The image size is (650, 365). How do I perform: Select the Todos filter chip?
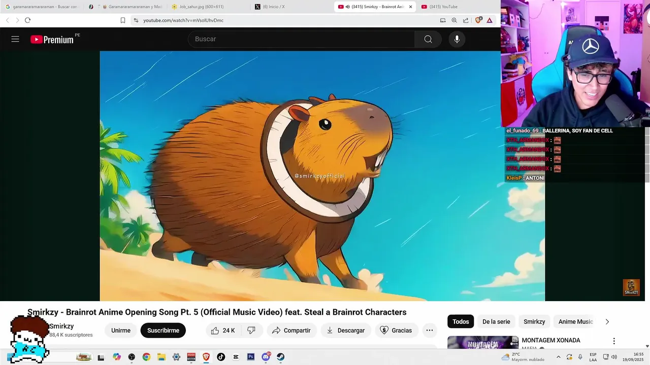[x=461, y=321]
